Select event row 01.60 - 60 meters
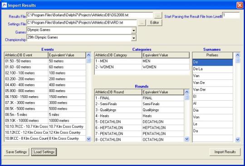 (x=45, y=67)
